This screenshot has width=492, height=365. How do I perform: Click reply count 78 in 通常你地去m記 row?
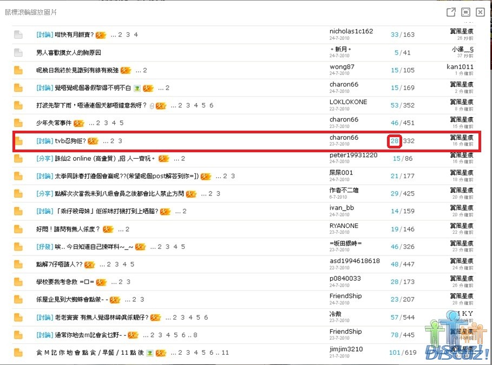coord(395,335)
